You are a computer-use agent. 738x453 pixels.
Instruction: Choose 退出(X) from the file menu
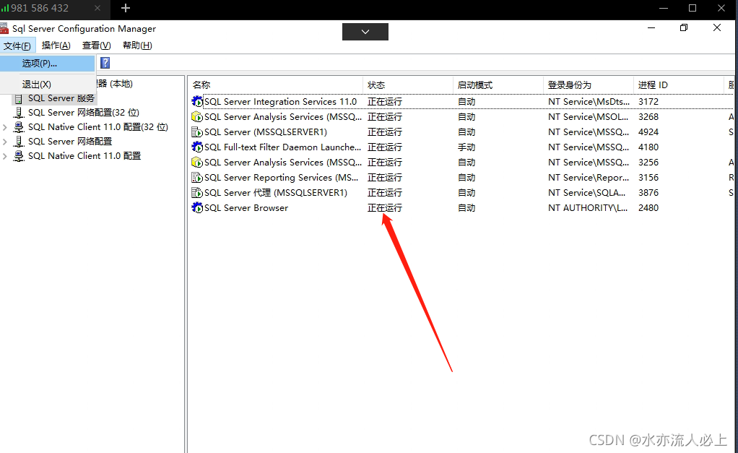point(48,85)
